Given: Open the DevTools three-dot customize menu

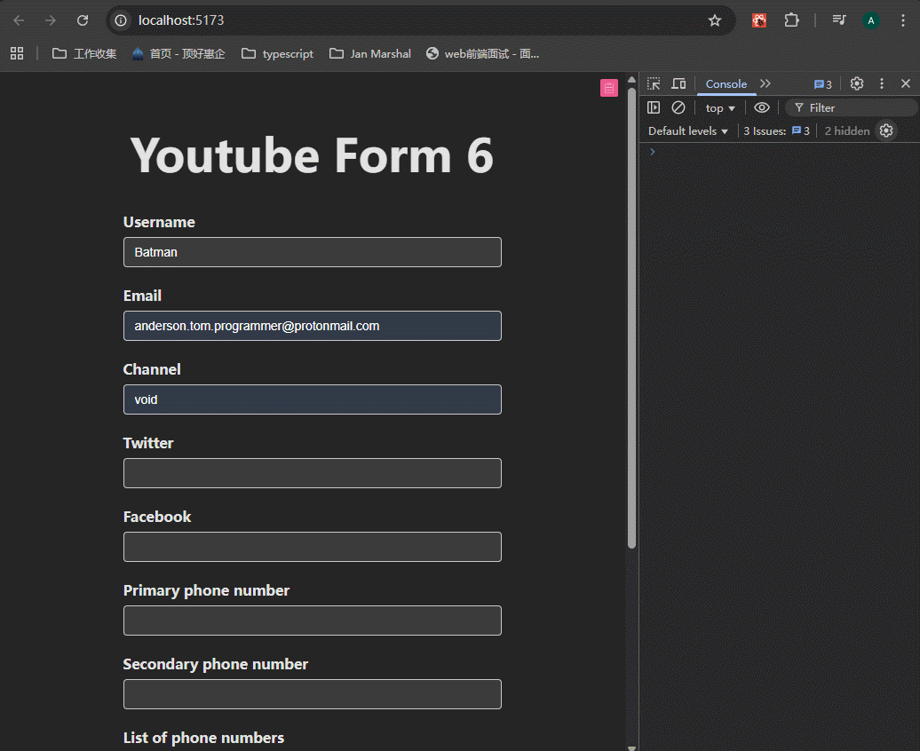Looking at the screenshot, I should coord(882,83).
